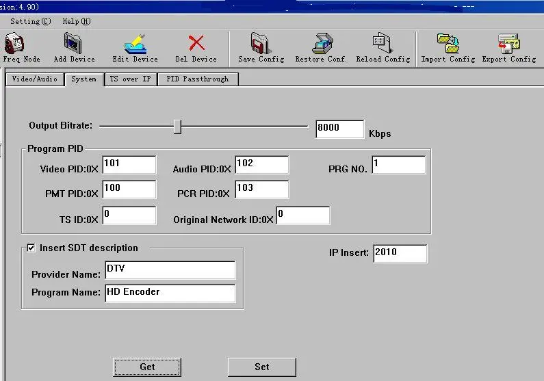
Task: Open the Help(H) menu
Action: [x=77, y=21]
